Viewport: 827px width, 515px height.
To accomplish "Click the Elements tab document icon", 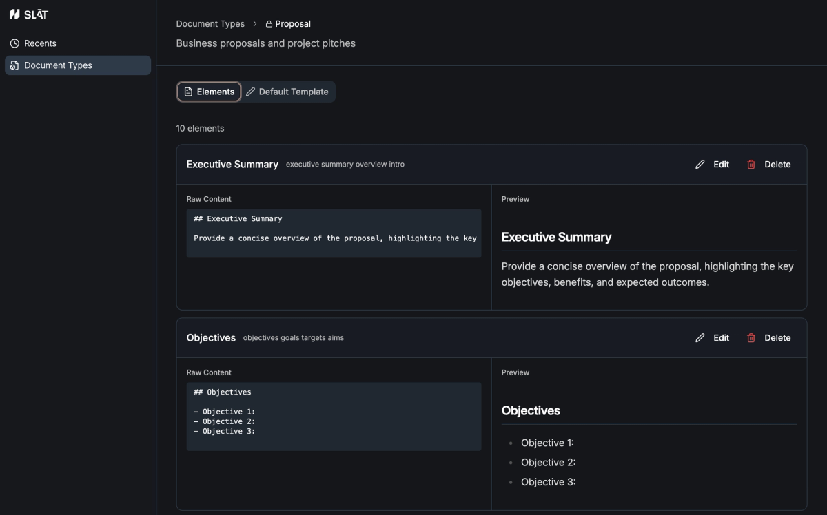I will 188,92.
